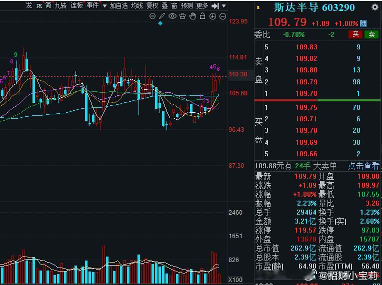Click the highlighted 110.38 price axis label
This screenshot has width=382, height=285.
click(x=238, y=74)
